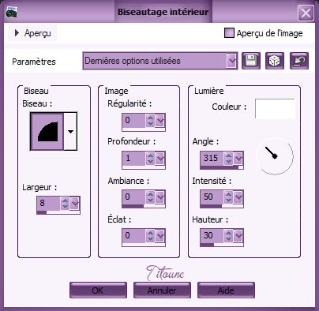Open the Profondeur slider dropdown arrow

[159, 158]
